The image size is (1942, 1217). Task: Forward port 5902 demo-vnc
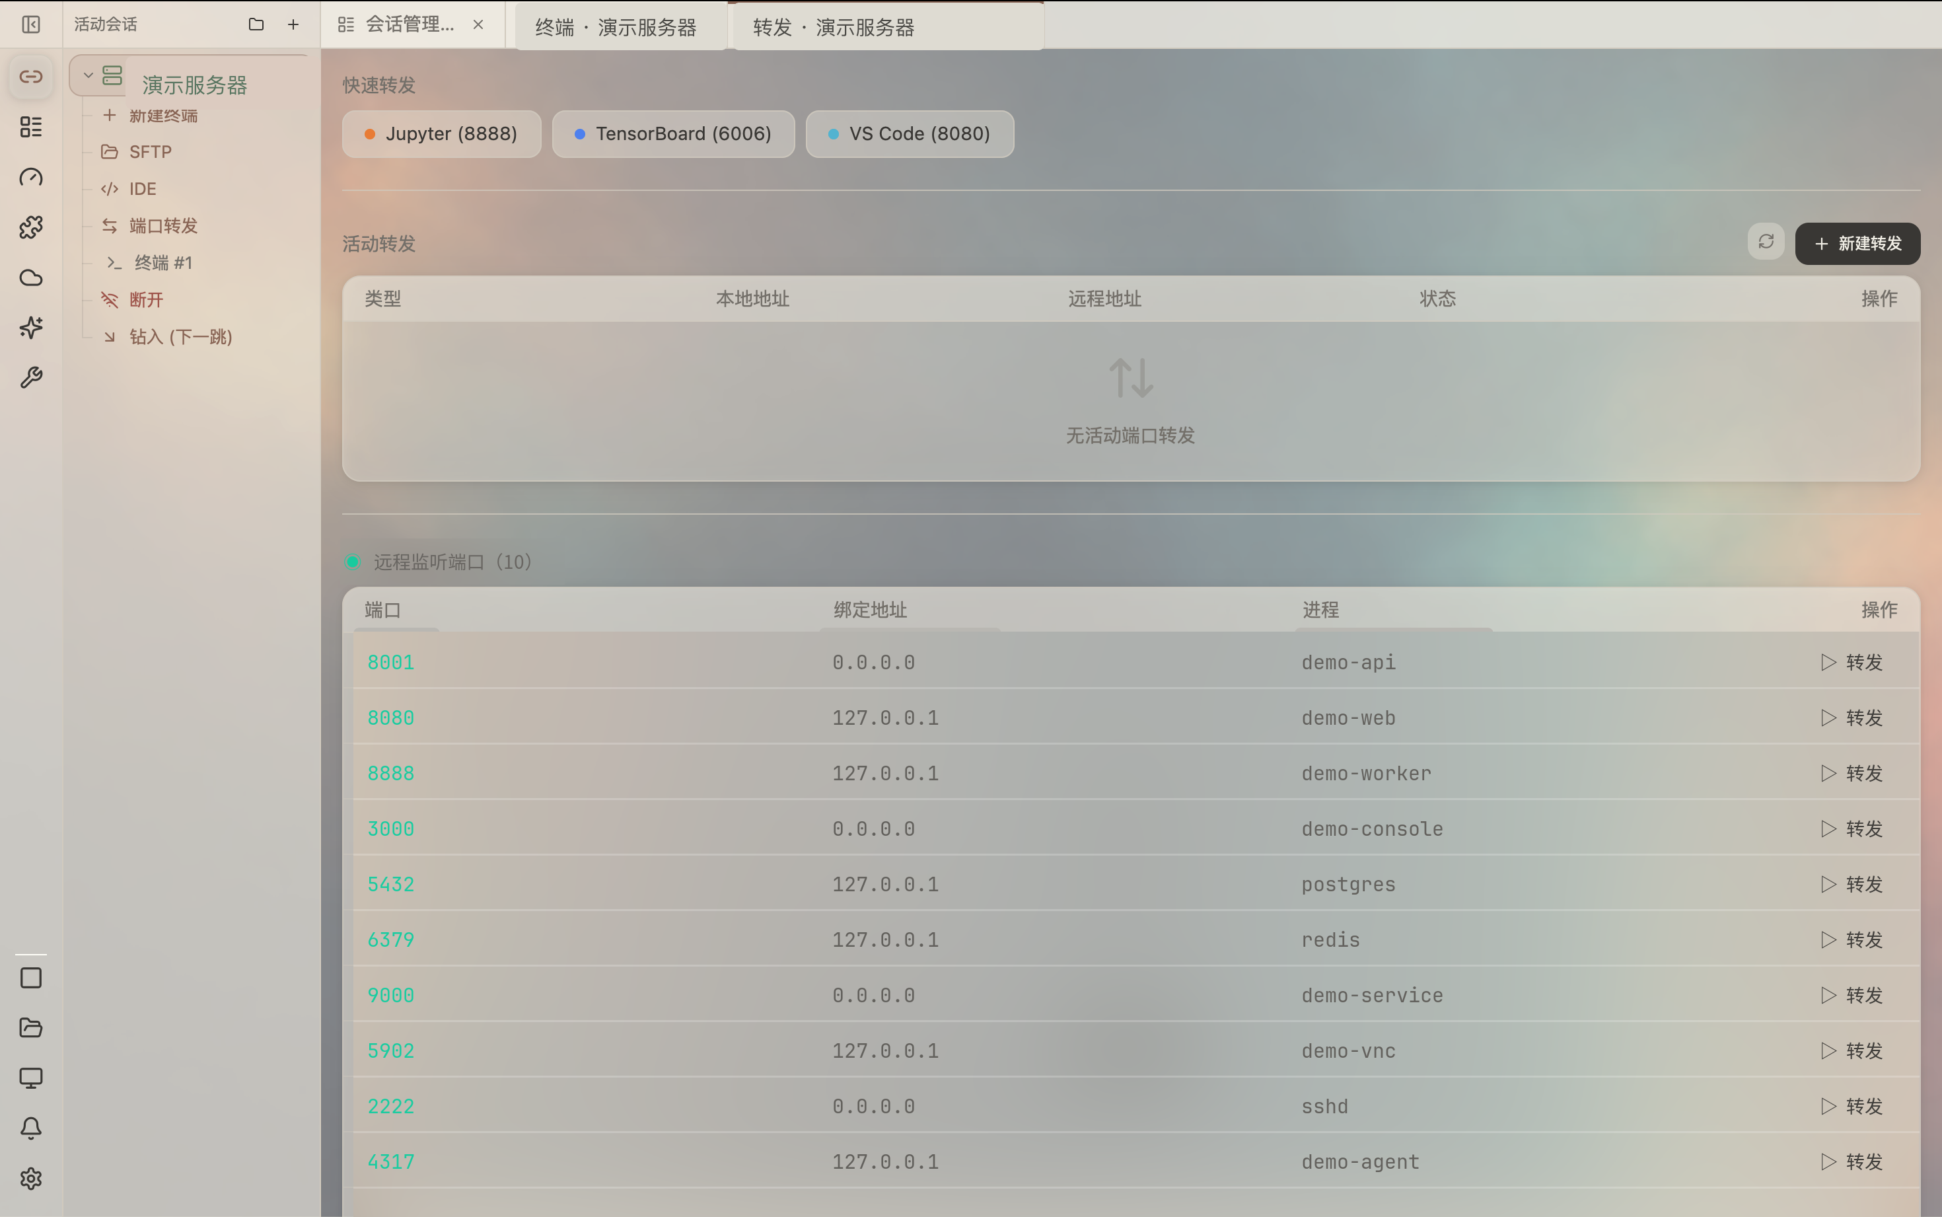click(1852, 1051)
